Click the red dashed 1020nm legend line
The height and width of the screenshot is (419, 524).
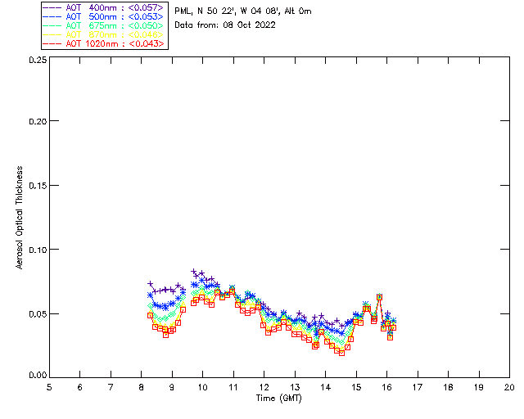52,43
